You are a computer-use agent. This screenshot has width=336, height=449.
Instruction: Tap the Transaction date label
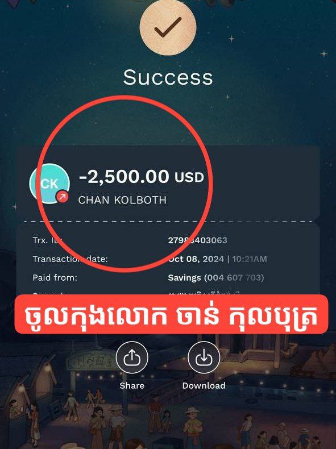70,259
